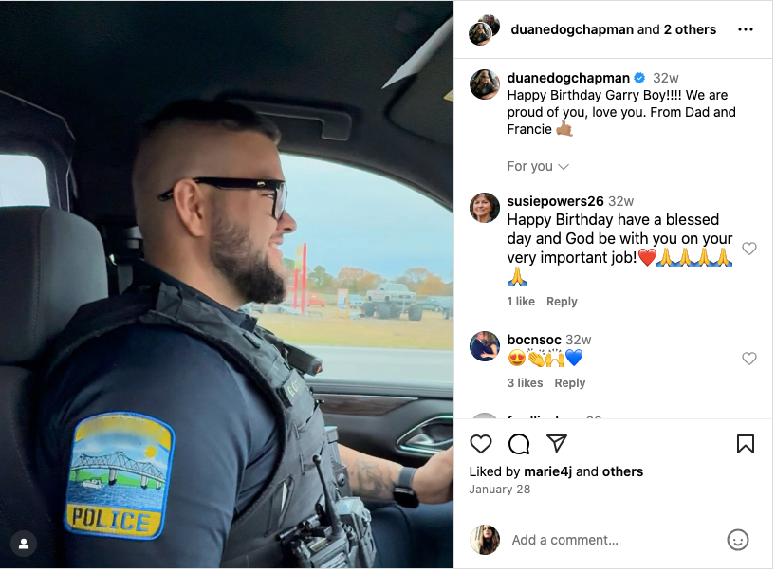Reply to bocnsoc's comment
Viewport: 776px width, 573px height.
point(571,384)
